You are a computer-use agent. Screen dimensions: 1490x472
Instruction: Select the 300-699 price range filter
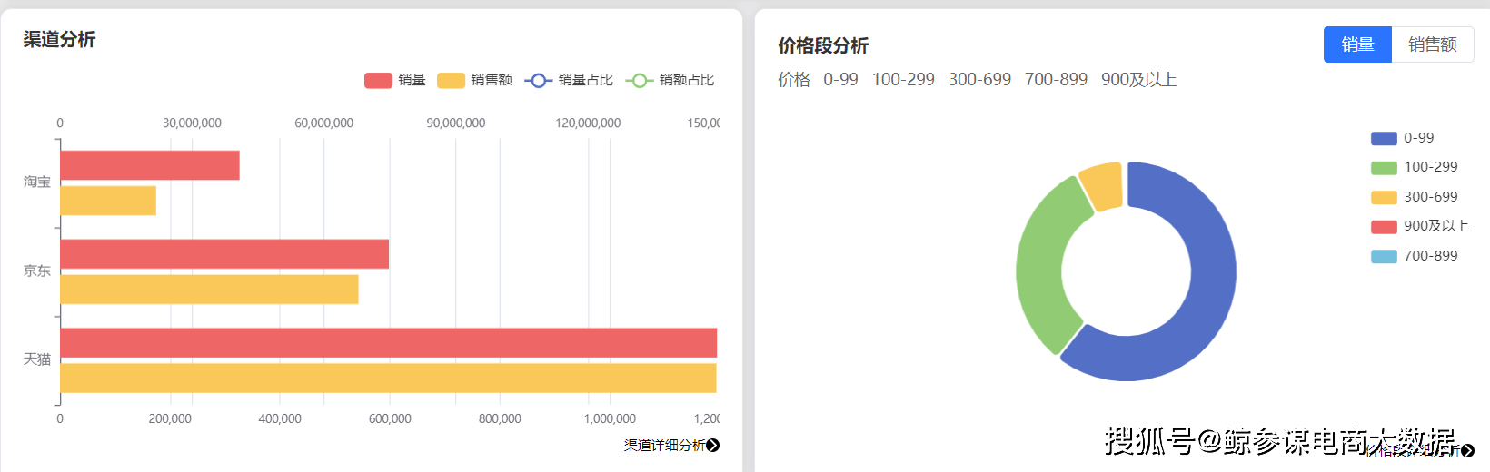coord(979,80)
